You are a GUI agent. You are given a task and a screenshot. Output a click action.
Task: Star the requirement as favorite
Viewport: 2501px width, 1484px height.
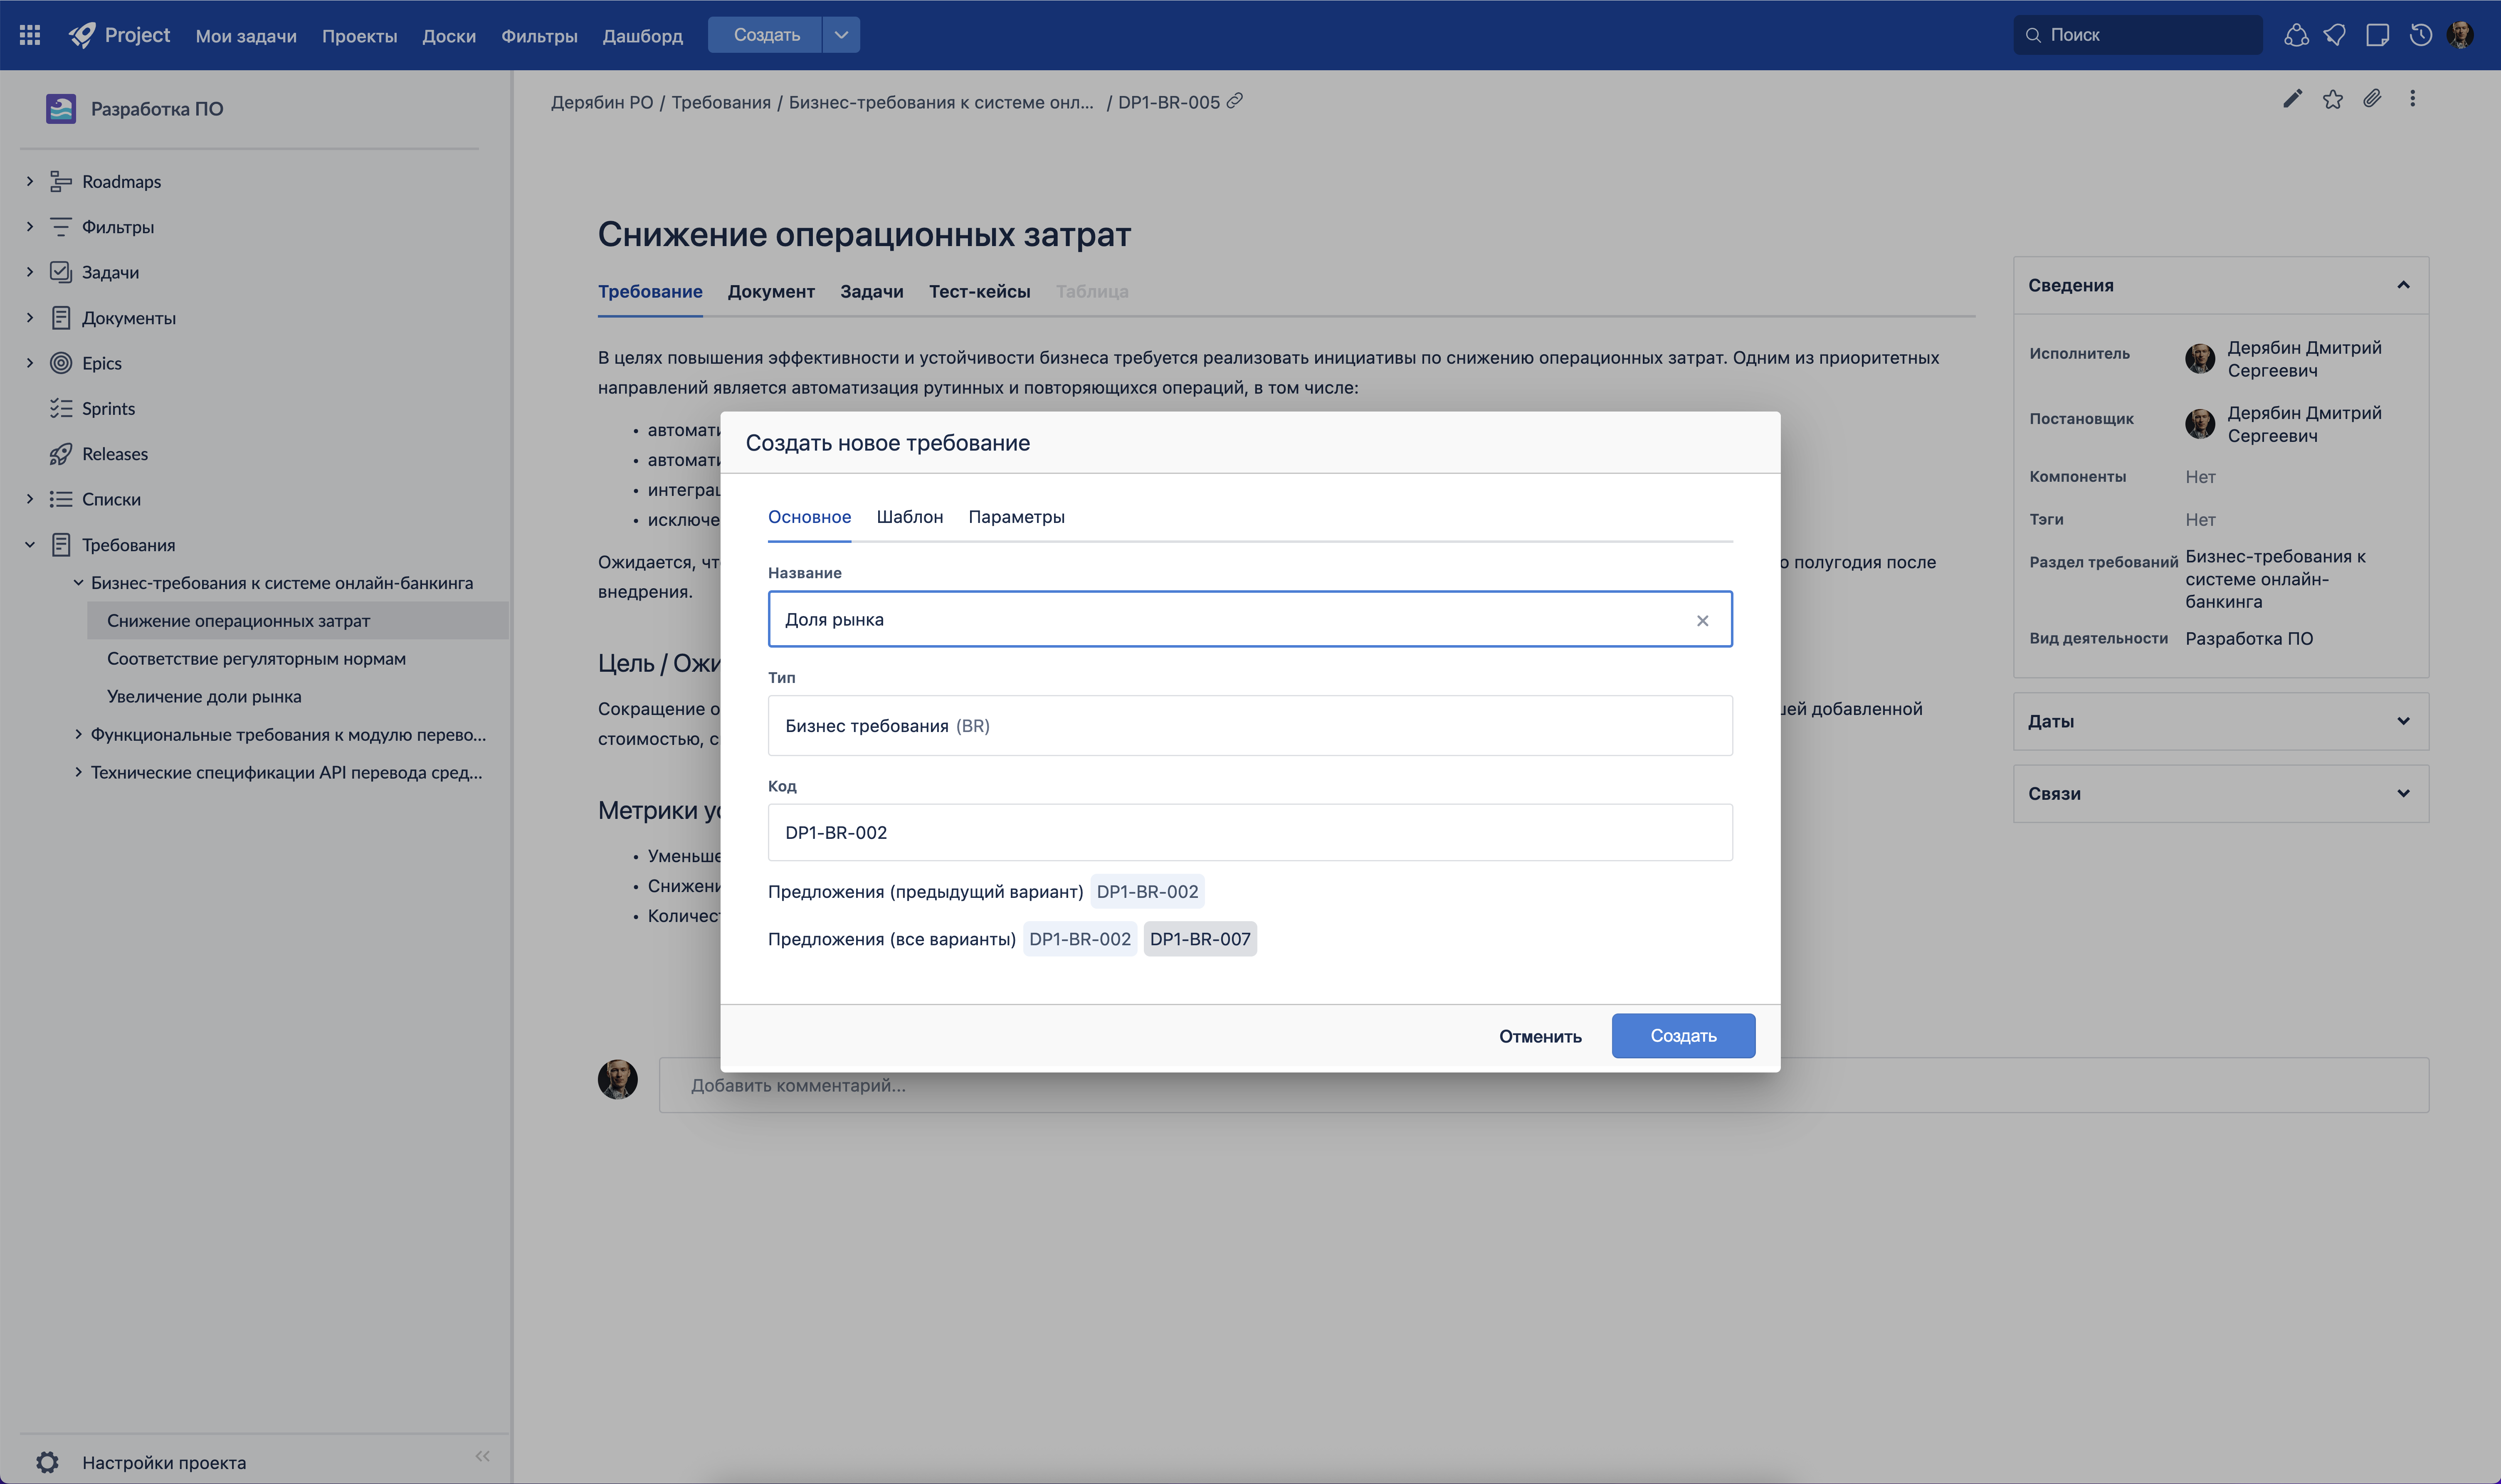click(2333, 98)
